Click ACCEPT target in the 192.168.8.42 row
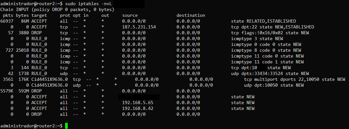349x129 pixels. click(39, 108)
